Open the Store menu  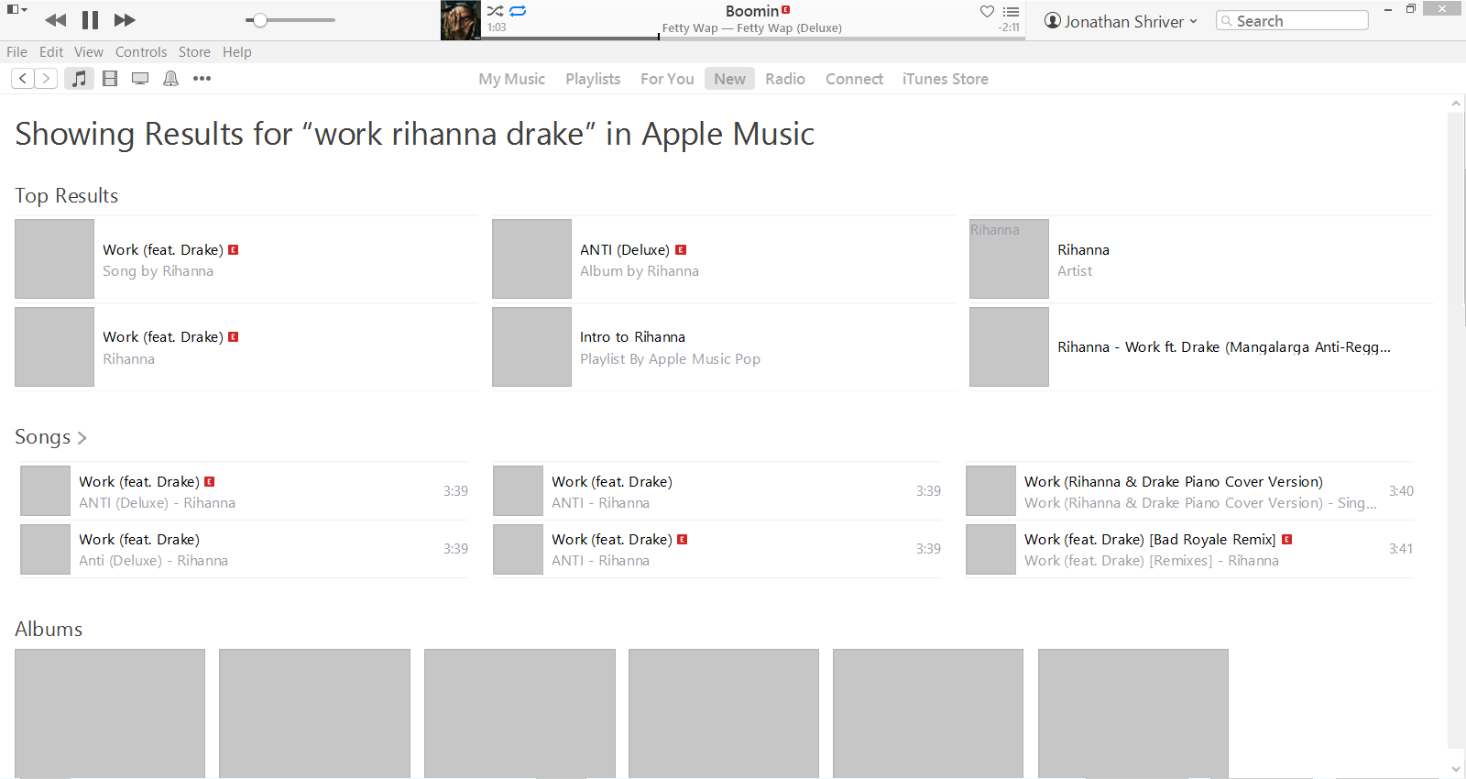click(194, 52)
